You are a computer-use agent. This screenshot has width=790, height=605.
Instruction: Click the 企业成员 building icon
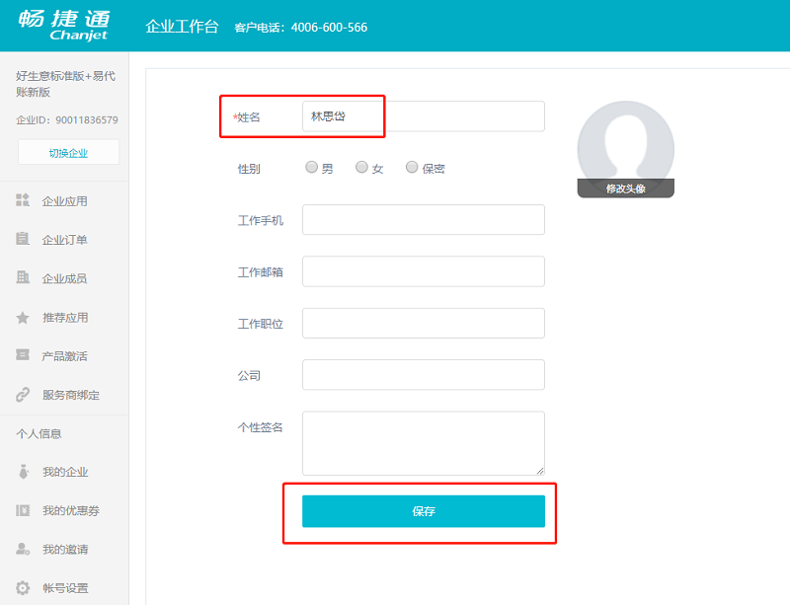23,277
